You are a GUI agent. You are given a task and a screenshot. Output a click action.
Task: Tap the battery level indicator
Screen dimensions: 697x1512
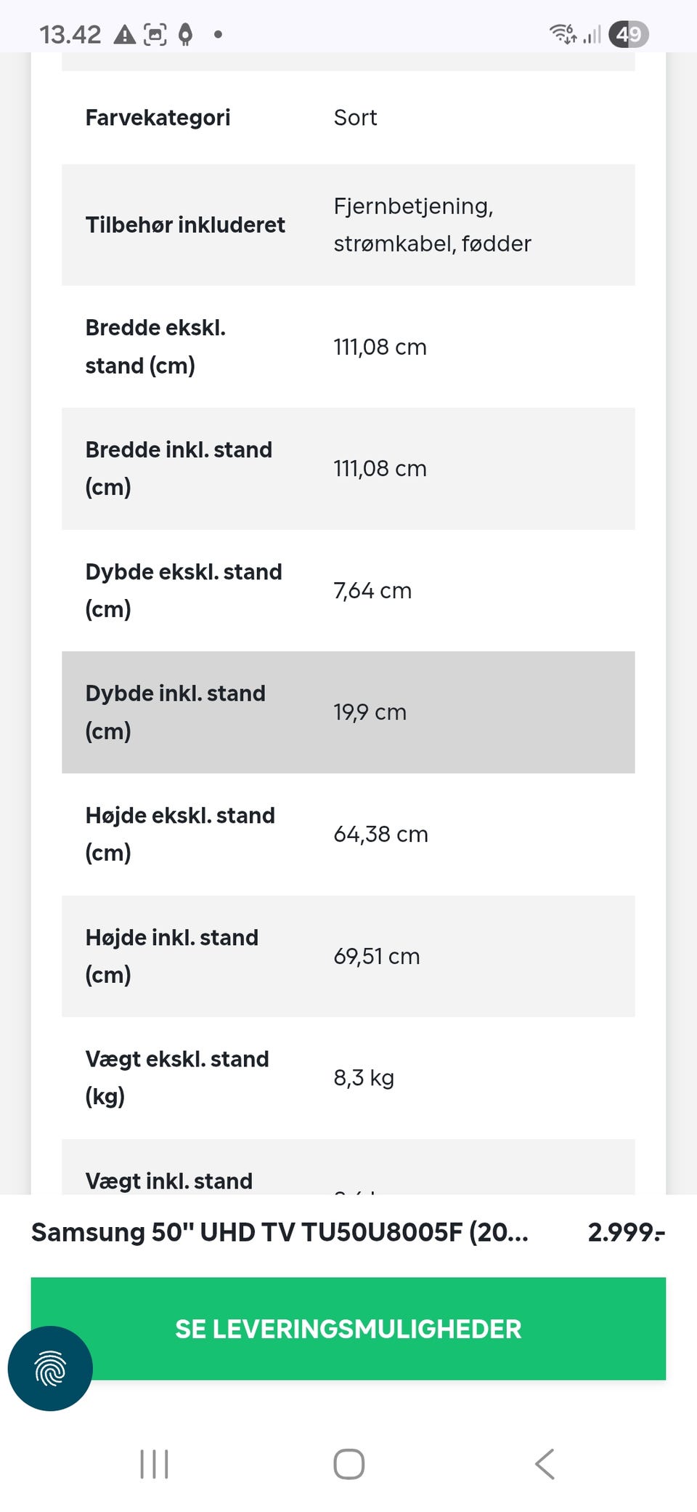pos(629,34)
